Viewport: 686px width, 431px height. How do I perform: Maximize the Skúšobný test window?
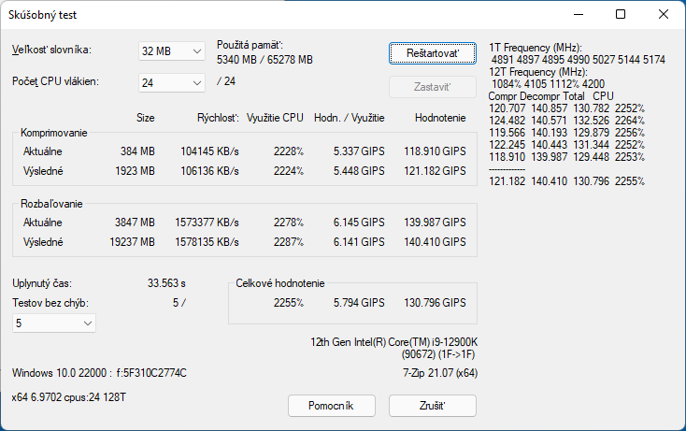click(621, 14)
